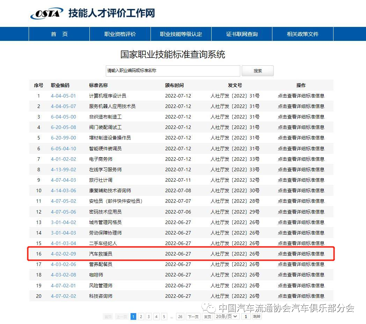The width and height of the screenshot is (366, 324).
Task: Switch to the 职业资格评价 menu tab
Action: click(x=120, y=34)
